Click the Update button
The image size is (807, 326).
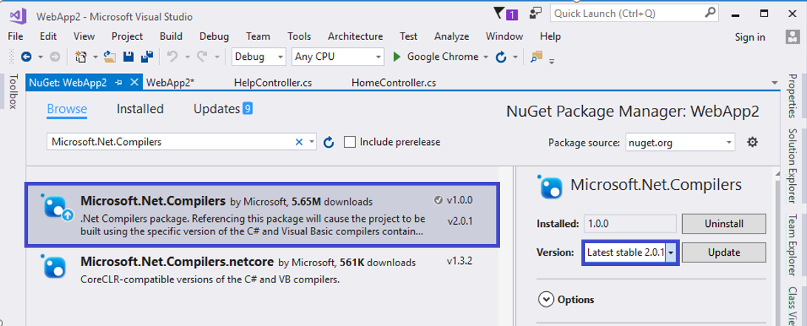[723, 253]
